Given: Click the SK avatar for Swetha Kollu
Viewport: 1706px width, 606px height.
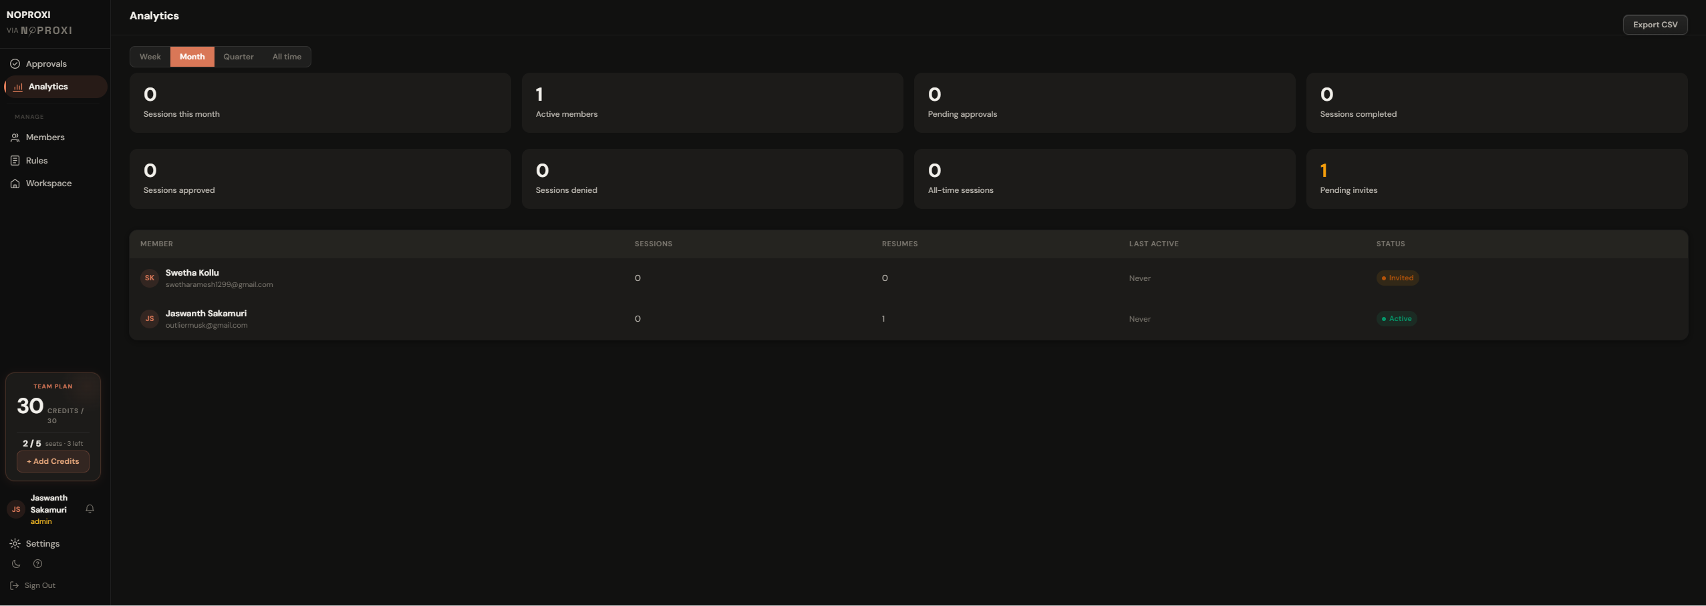Looking at the screenshot, I should (150, 278).
